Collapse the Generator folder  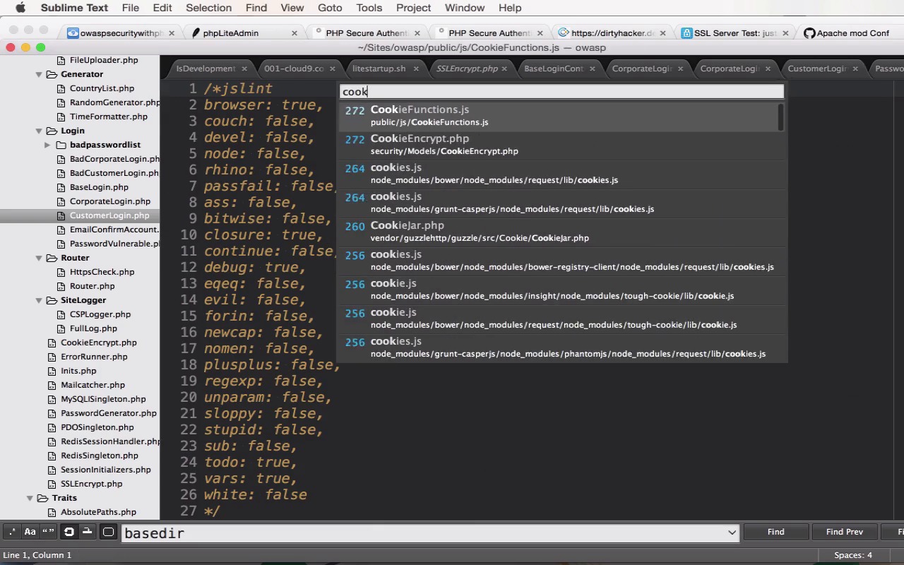tap(39, 74)
